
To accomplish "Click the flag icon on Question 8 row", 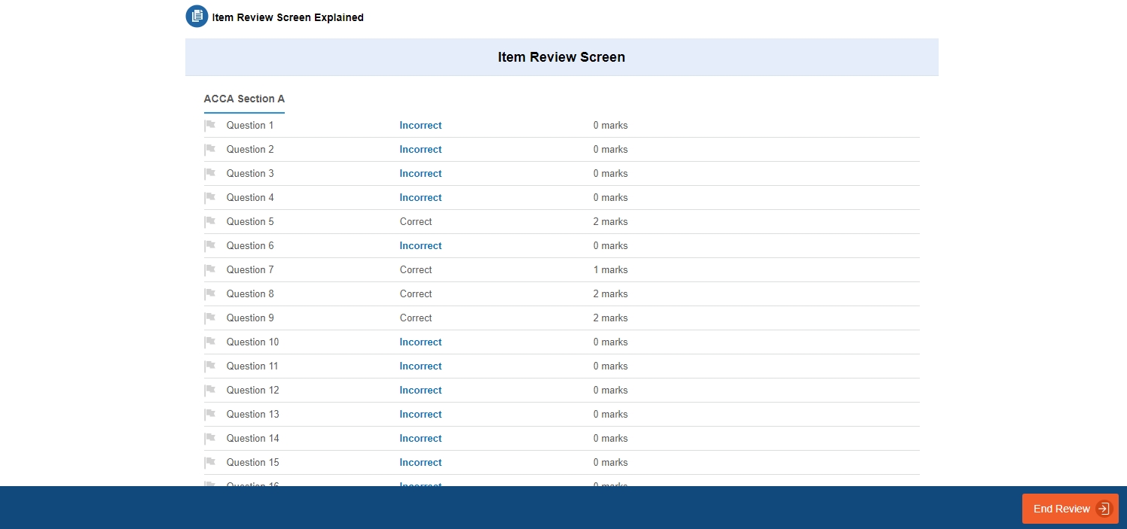I will [210, 294].
